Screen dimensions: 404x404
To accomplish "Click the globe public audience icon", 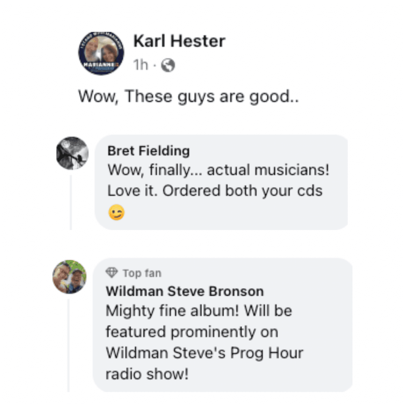I will (x=168, y=65).
